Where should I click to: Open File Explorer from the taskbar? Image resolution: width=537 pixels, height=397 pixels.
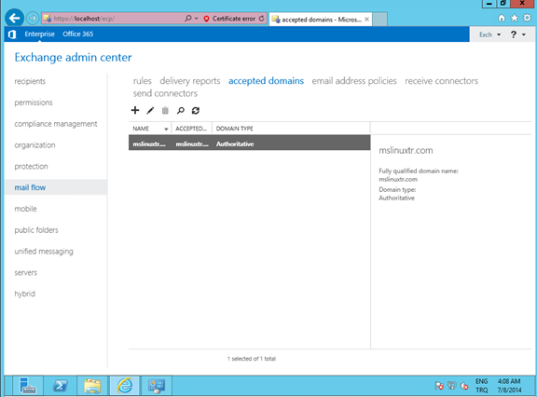pos(92,386)
